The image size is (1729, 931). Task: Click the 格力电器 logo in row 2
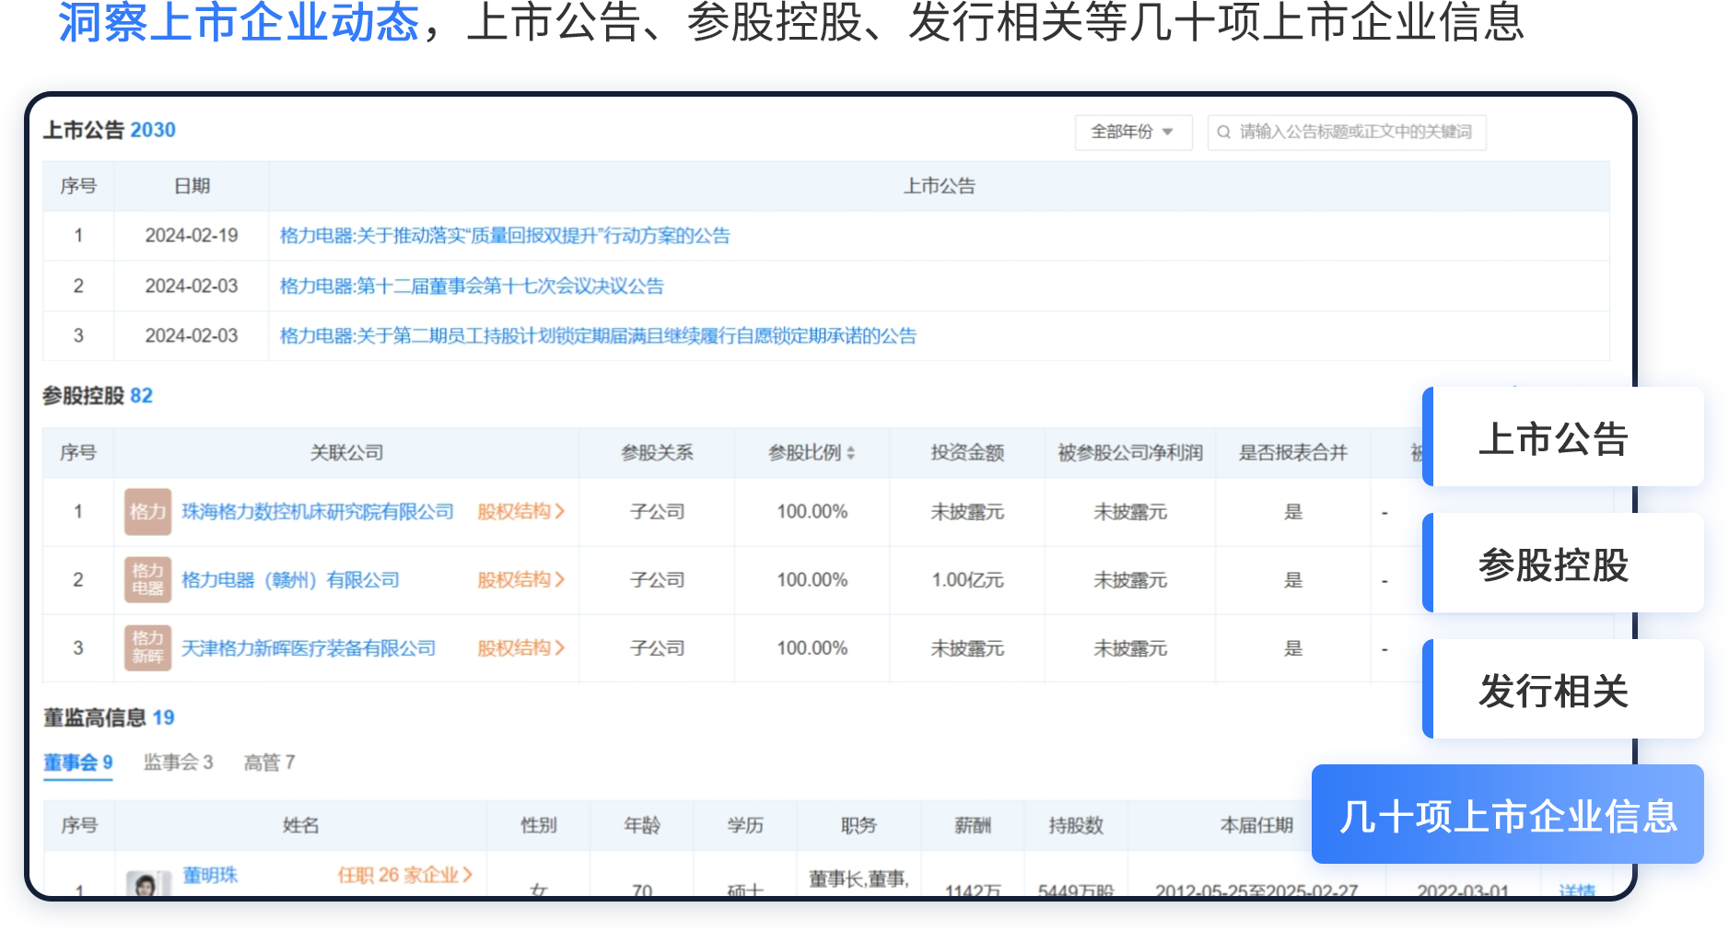147,580
